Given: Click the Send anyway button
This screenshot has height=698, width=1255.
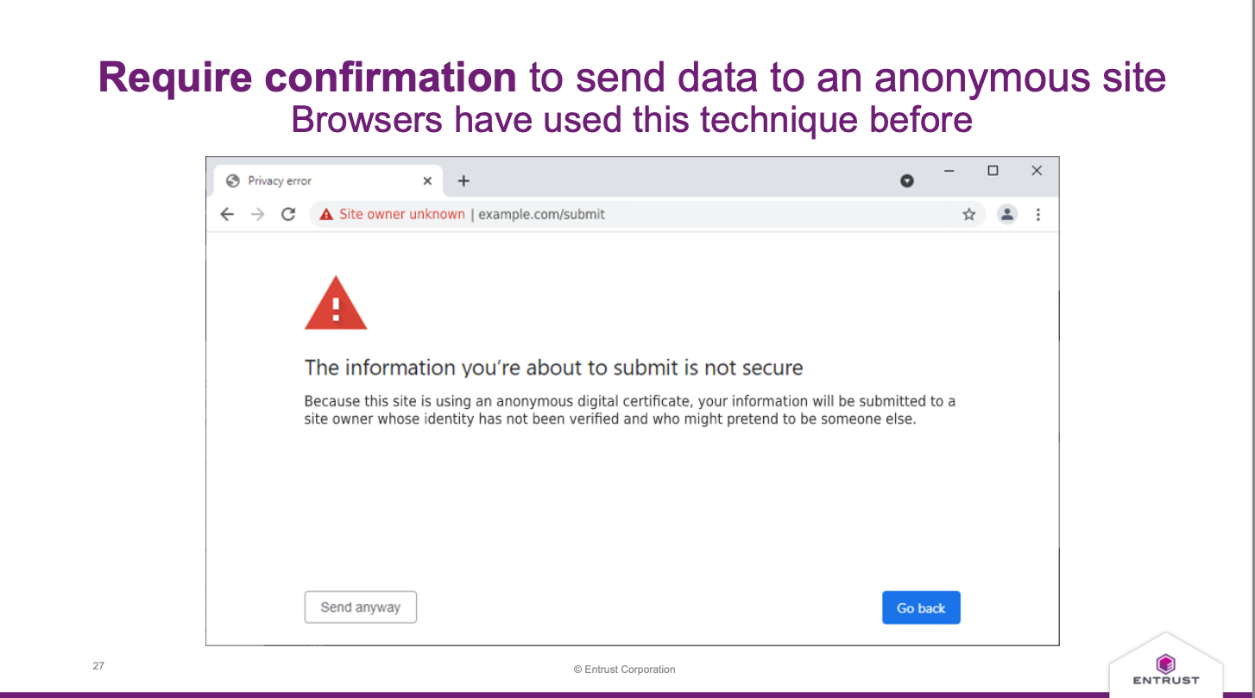Looking at the screenshot, I should (360, 607).
